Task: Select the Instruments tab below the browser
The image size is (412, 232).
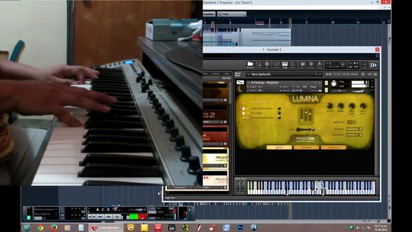Action: point(180,188)
